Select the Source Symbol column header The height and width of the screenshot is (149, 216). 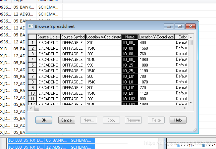click(73, 37)
